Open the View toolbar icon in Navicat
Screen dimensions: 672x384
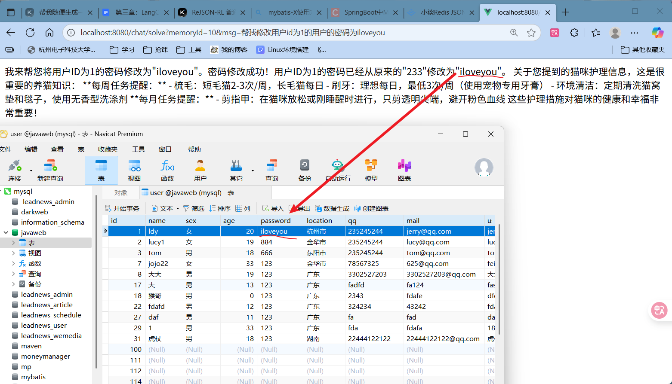click(134, 171)
